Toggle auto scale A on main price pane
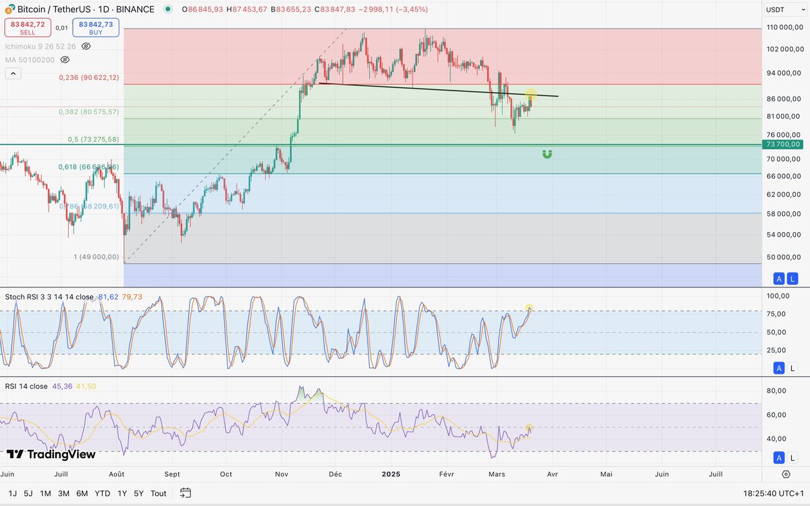Screen dimensions: 810x506 pos(779,279)
